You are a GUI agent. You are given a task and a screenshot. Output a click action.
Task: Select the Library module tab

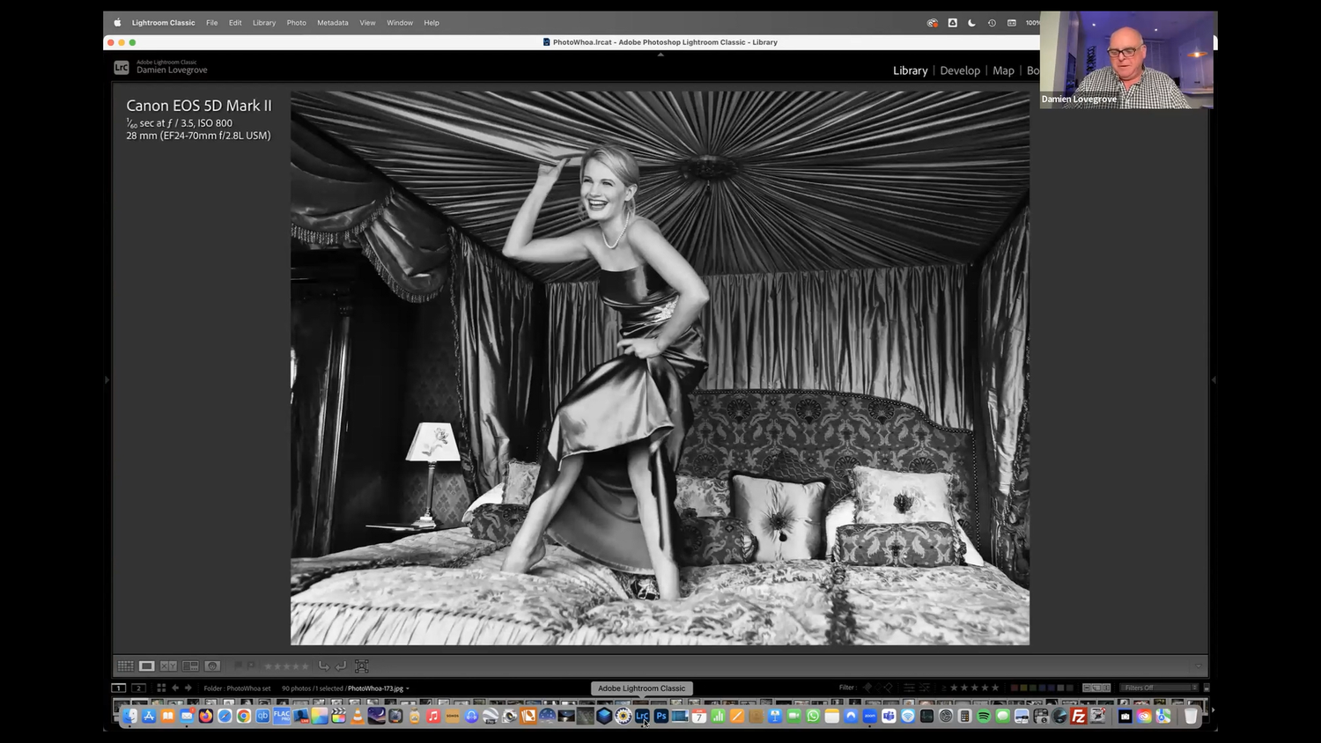coord(910,70)
